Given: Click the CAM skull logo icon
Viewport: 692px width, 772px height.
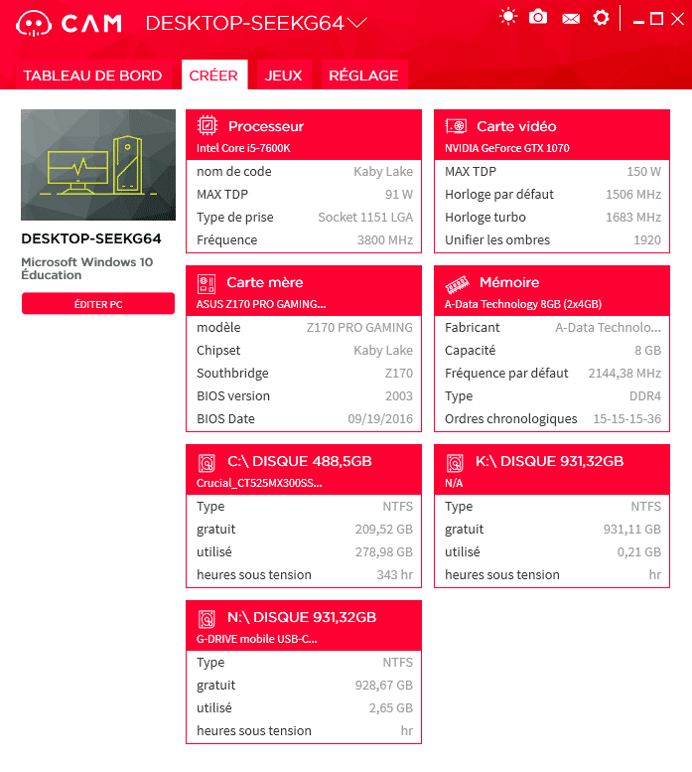Looking at the screenshot, I should 33,24.
